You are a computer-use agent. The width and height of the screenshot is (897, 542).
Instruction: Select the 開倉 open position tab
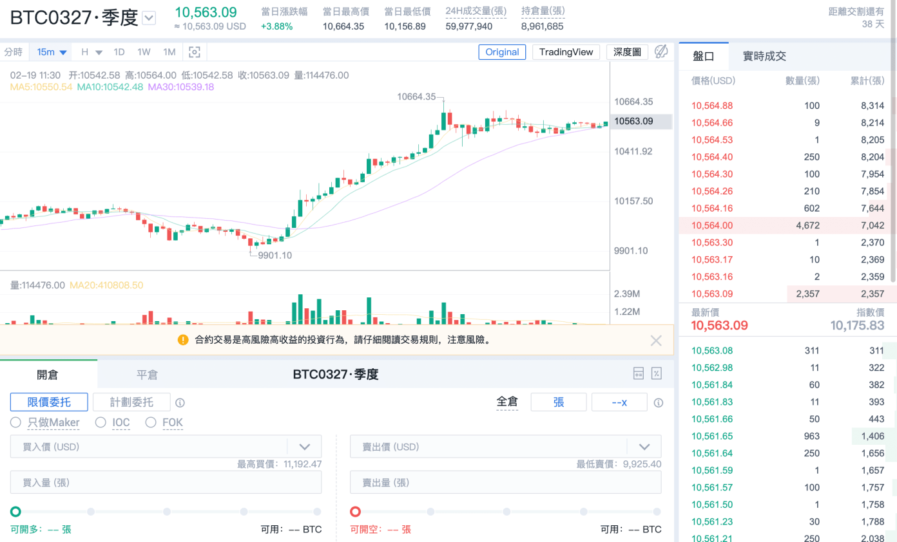48,375
